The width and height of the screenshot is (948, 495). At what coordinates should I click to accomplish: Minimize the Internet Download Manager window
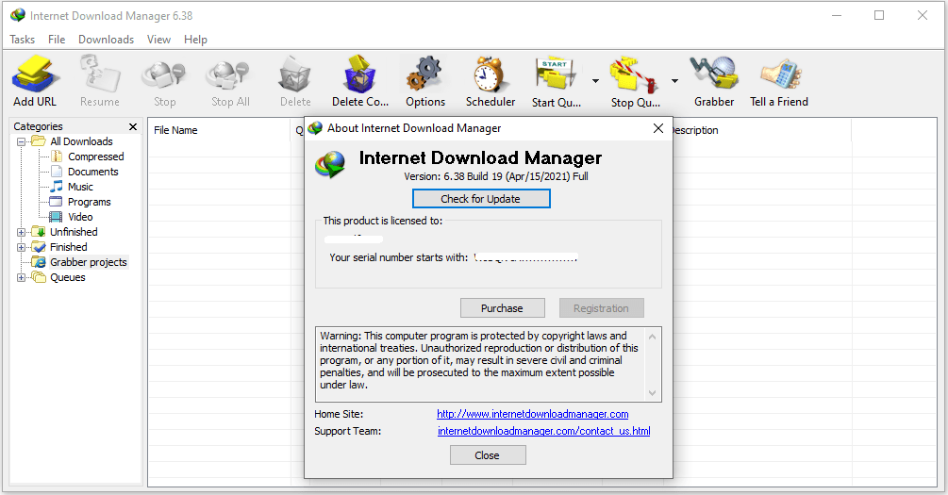(x=837, y=16)
